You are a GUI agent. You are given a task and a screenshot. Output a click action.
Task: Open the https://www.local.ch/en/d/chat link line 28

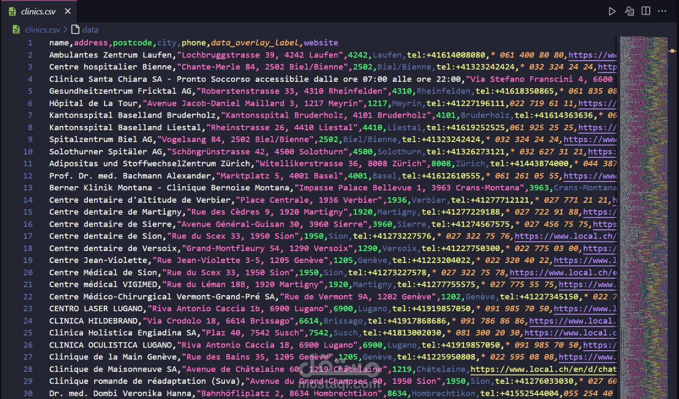(543, 369)
